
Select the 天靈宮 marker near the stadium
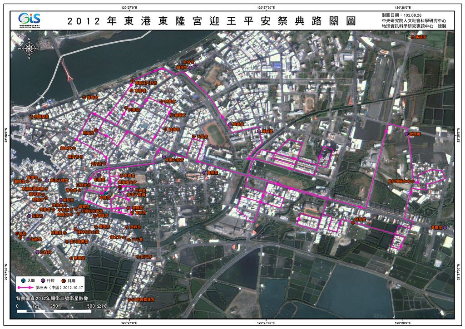pos(193,136)
